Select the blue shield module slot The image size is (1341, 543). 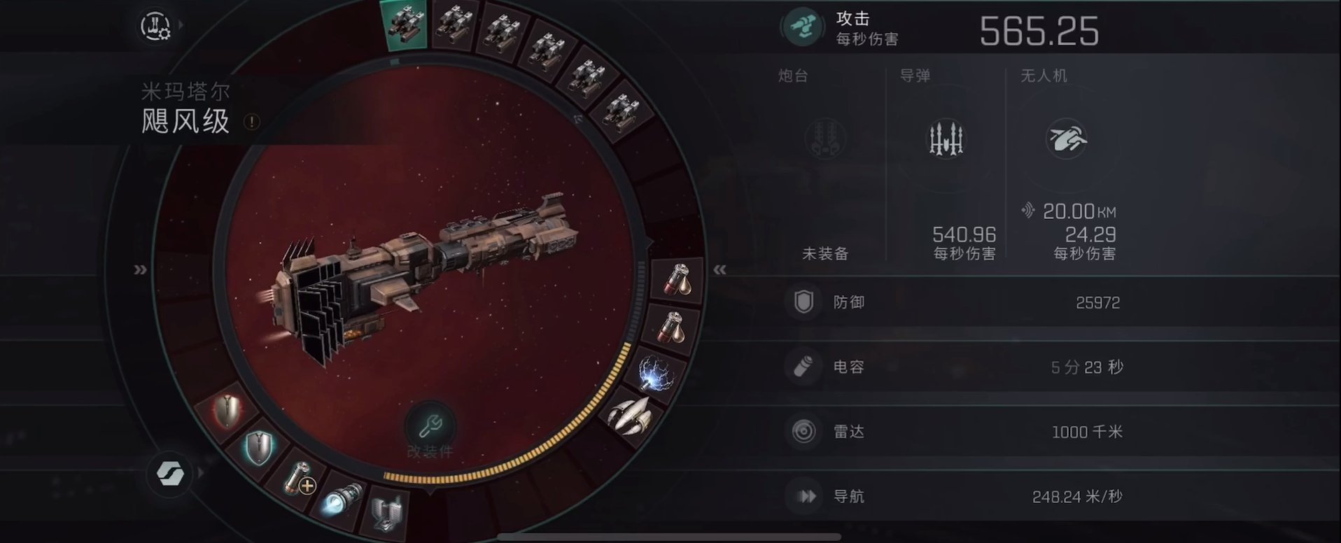coord(259,447)
